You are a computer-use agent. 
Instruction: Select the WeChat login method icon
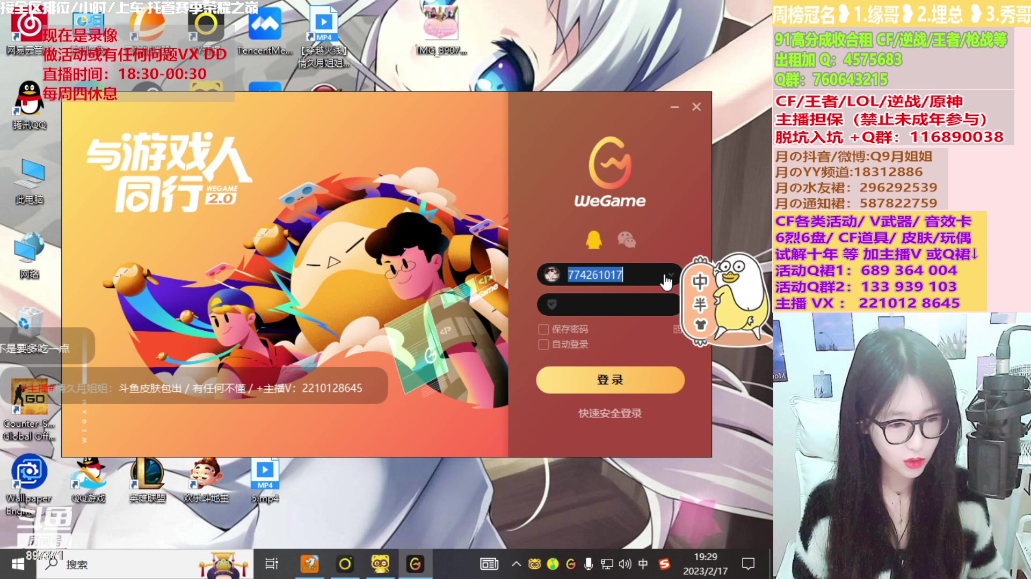point(626,240)
